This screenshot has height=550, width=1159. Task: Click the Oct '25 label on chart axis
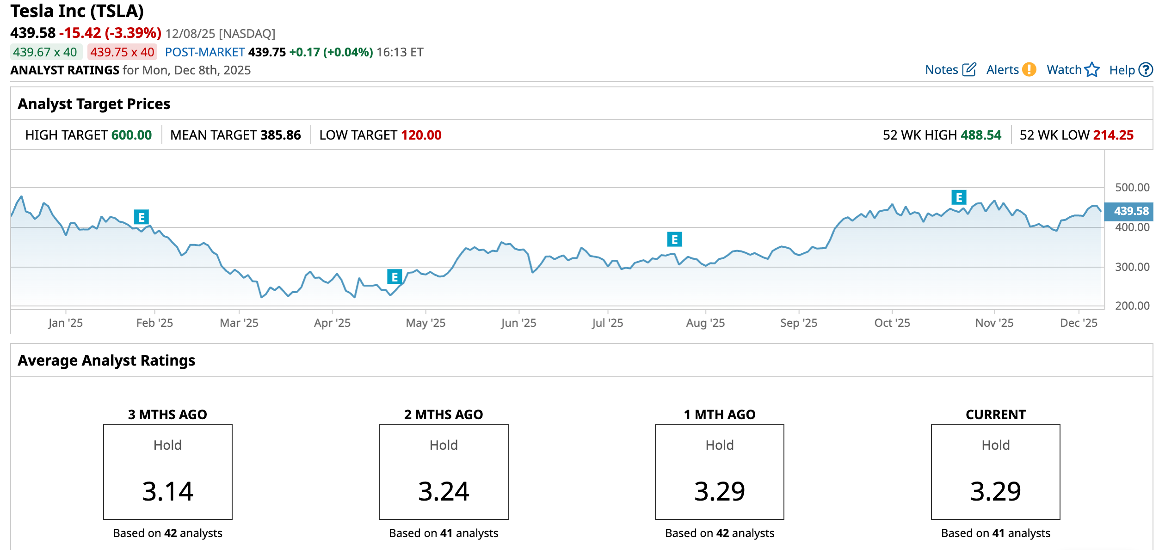pos(892,323)
